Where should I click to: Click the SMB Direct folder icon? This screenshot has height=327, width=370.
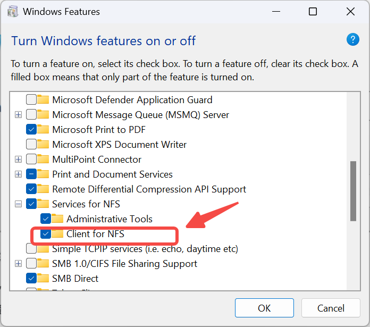(x=43, y=278)
